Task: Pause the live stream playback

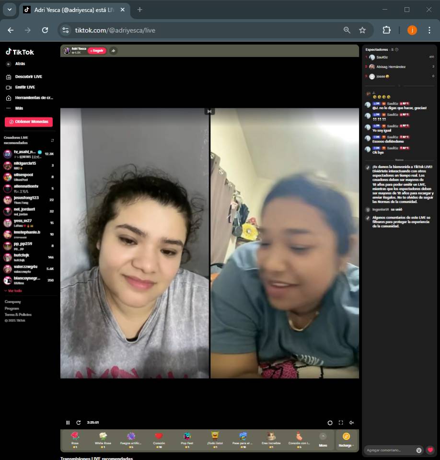Action: [x=68, y=423]
